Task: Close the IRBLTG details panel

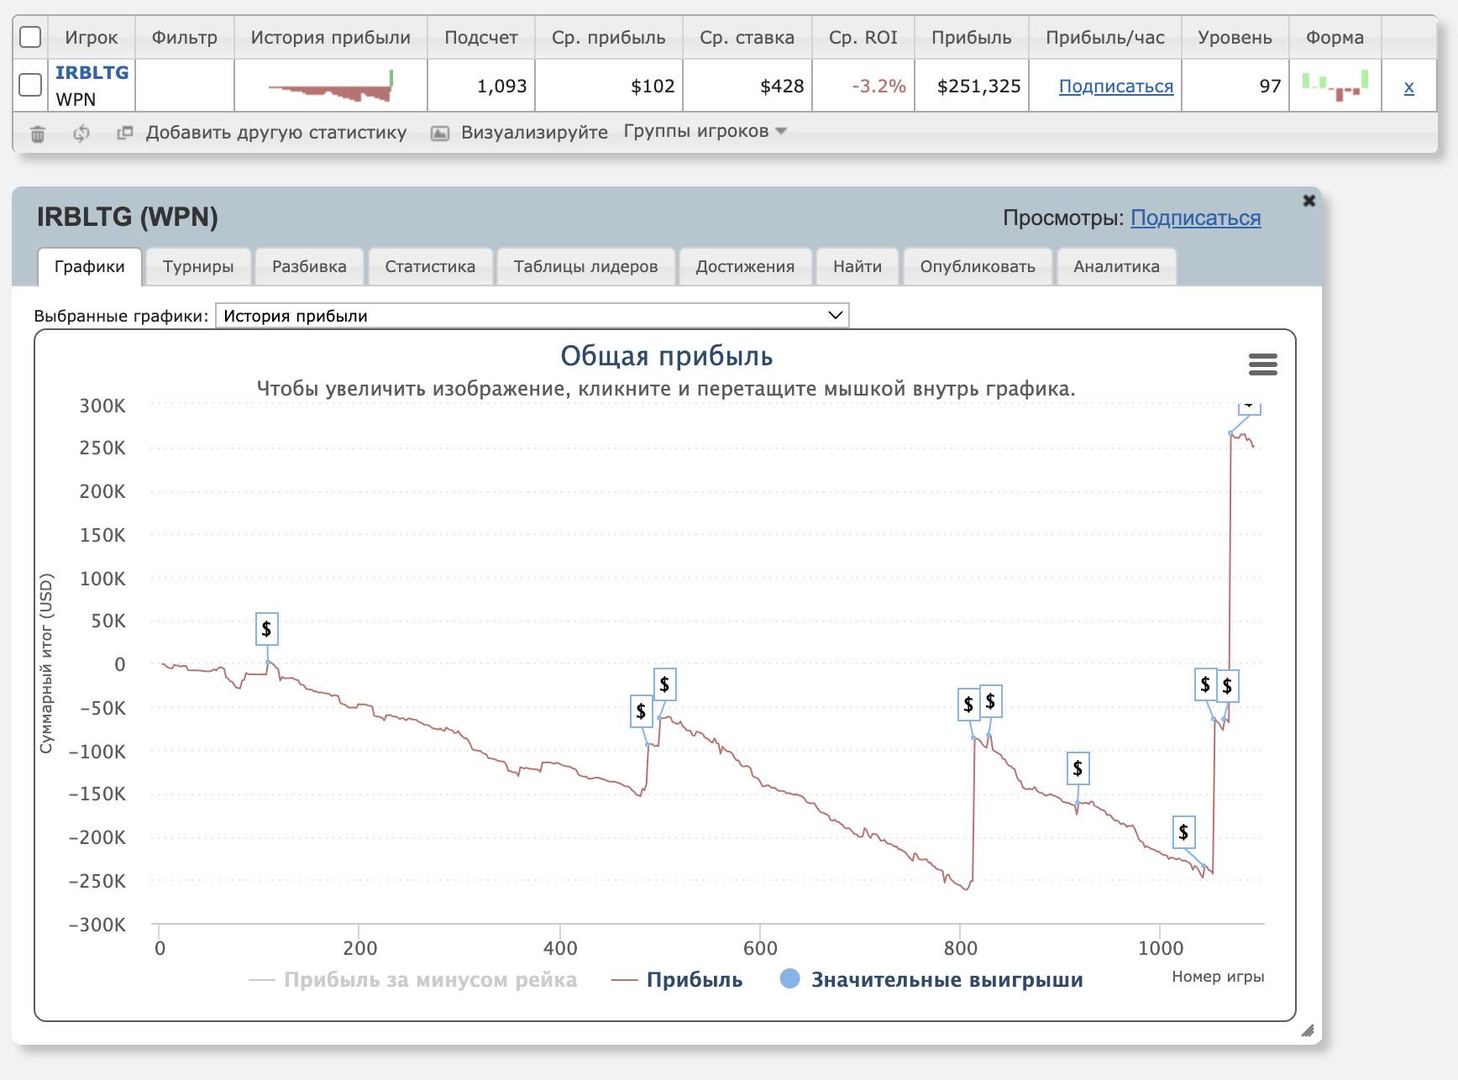Action: click(x=1309, y=201)
